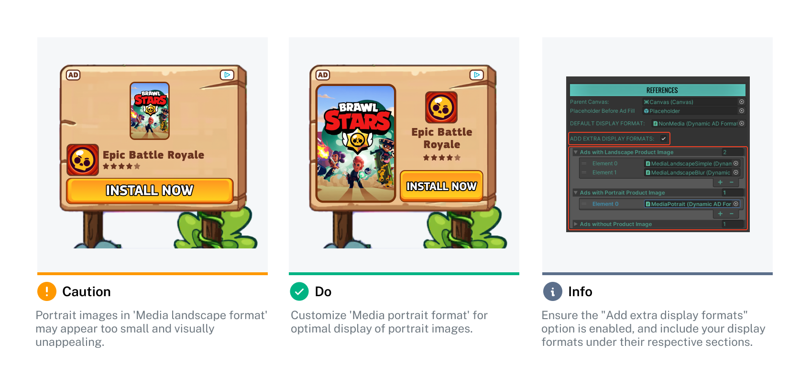Open object picker for Default Display Format

(742, 123)
